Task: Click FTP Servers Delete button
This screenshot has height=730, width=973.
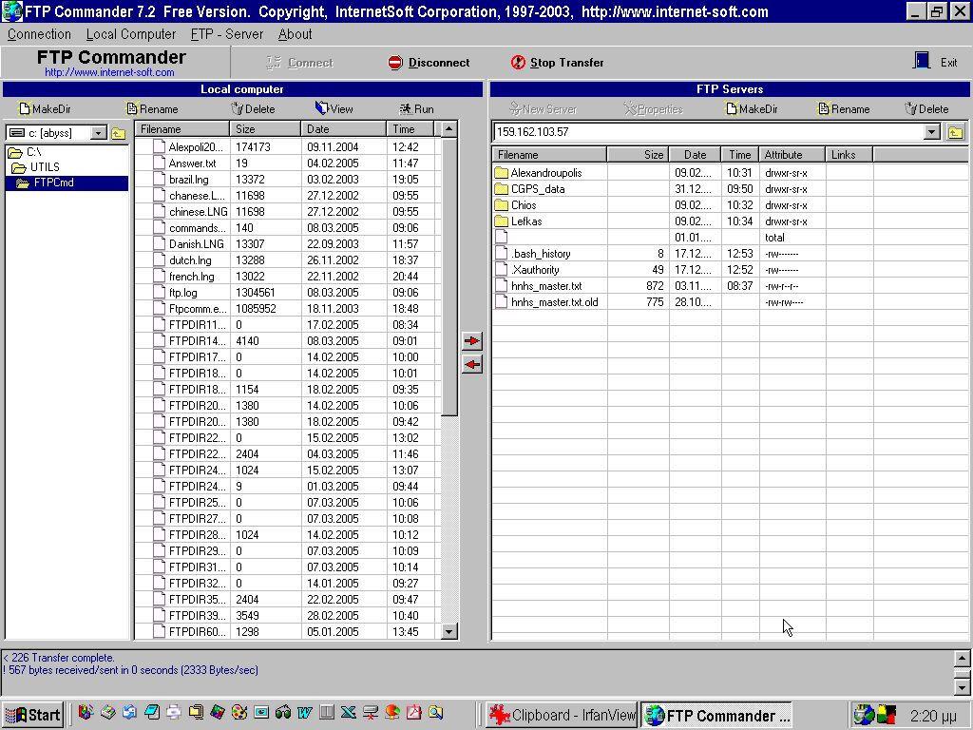Action: click(926, 108)
